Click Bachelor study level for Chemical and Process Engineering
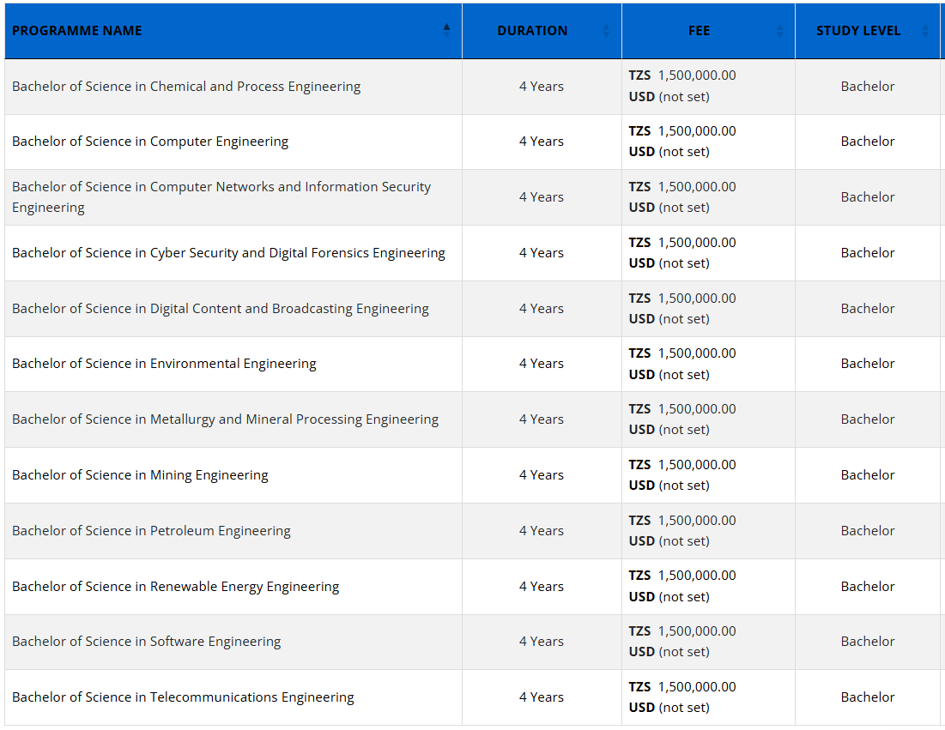 (868, 86)
